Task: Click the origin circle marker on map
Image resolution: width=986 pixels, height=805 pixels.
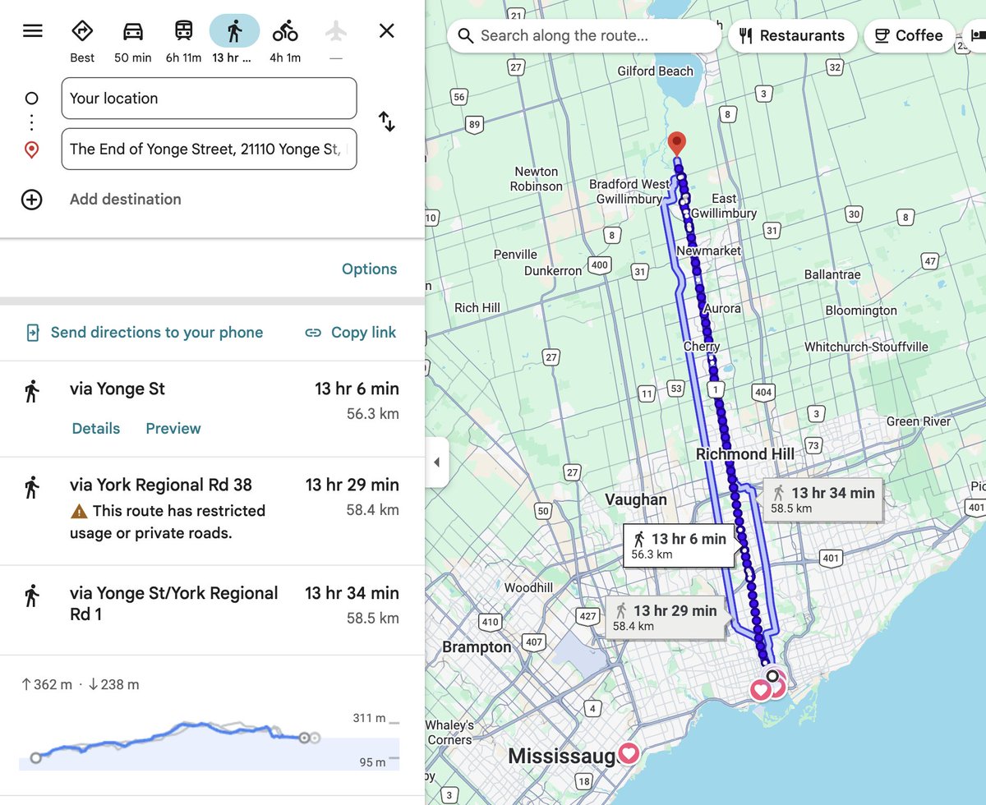Action: coord(772,676)
